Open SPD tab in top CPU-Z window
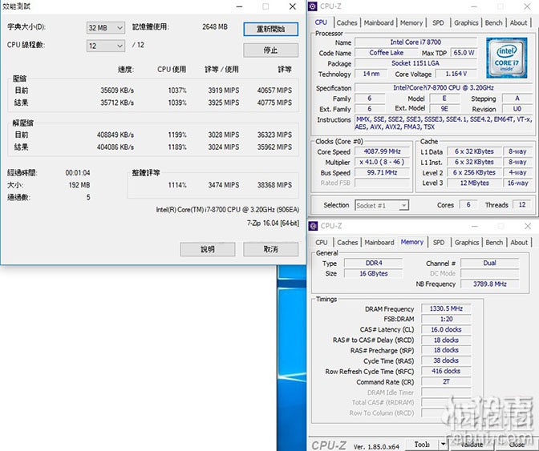Viewport: 539px width, 451px height. pyautogui.click(x=438, y=22)
